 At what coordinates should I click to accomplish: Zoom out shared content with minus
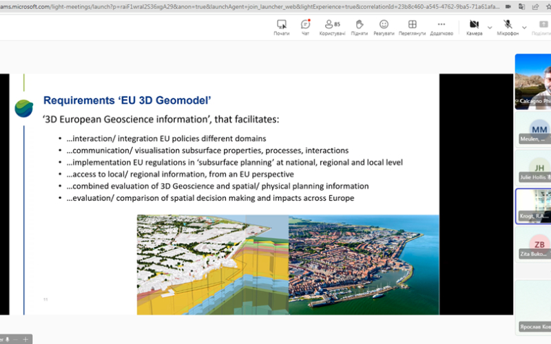click(15, 339)
